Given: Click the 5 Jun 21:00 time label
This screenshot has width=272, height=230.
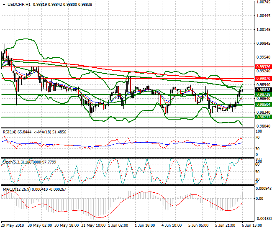Looking at the screenshot, I should [225, 225].
